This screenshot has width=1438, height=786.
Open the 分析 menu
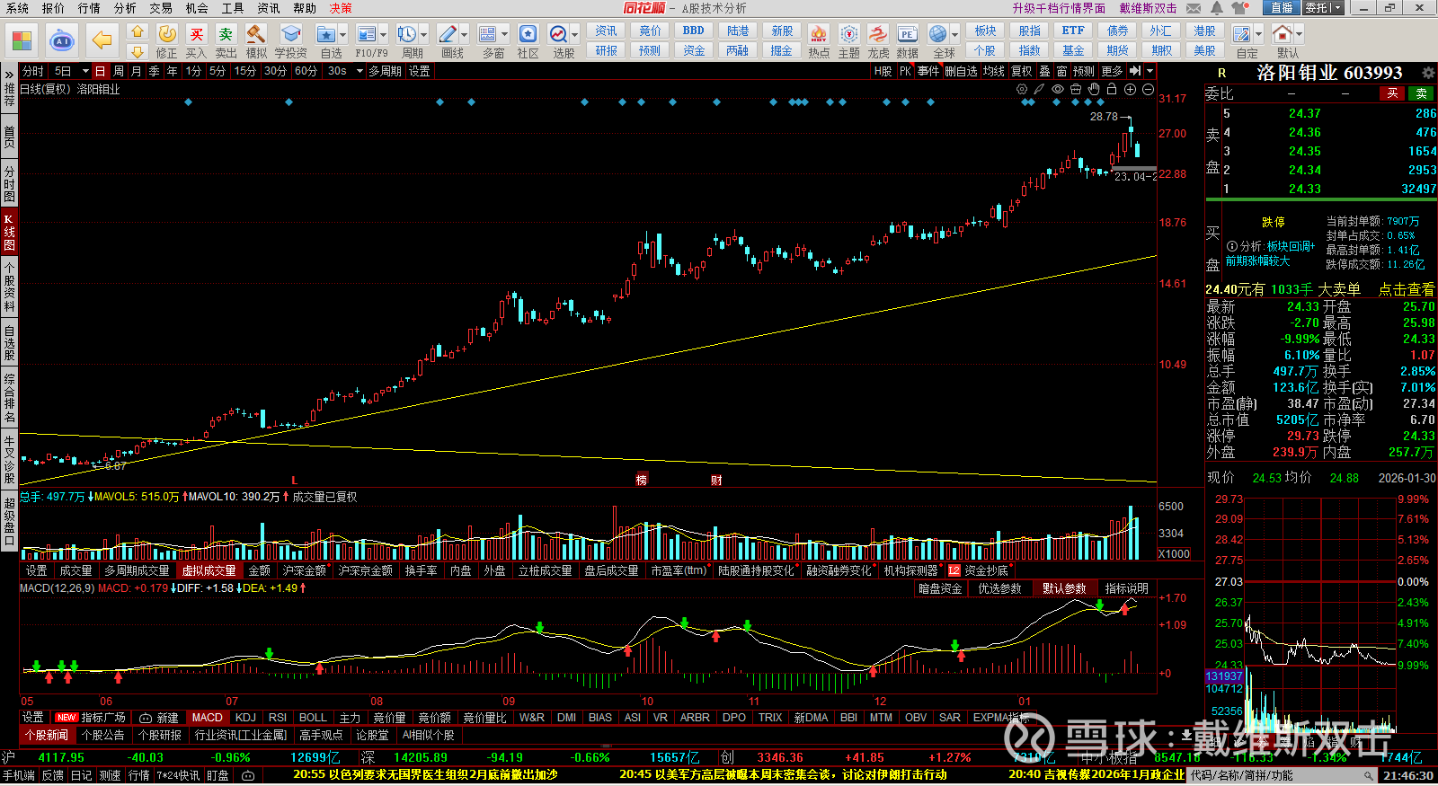click(125, 8)
